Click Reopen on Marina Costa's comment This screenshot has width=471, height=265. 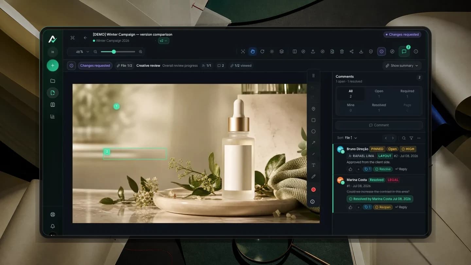(383, 207)
